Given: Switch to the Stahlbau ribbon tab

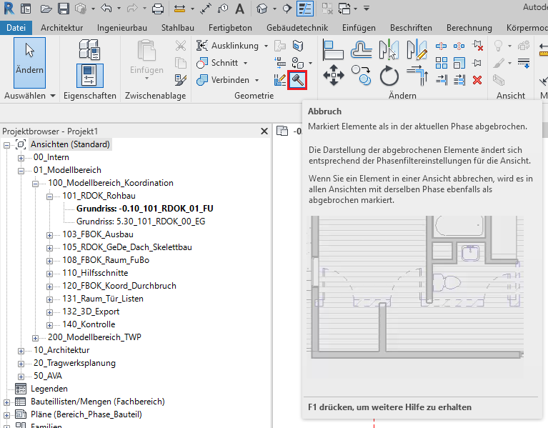Looking at the screenshot, I should tap(178, 28).
